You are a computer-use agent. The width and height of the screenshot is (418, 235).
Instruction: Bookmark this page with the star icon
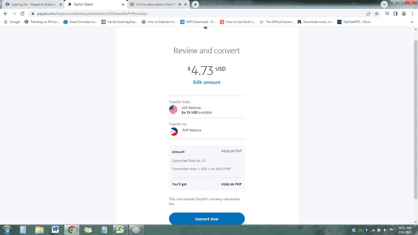point(377,14)
